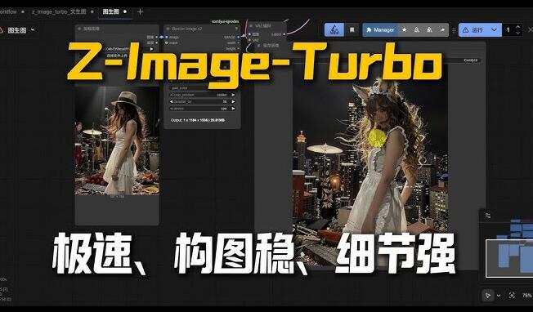This screenshot has width=533, height=312.
Task: Open the ComfyUI Manager
Action: click(x=380, y=30)
